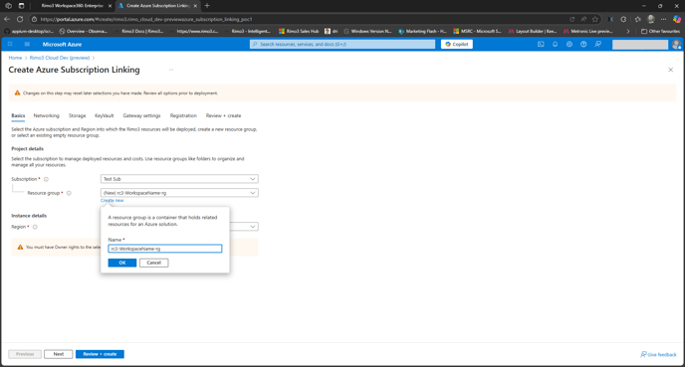The width and height of the screenshot is (685, 367).
Task: Click the Copilot button
Action: tap(457, 44)
